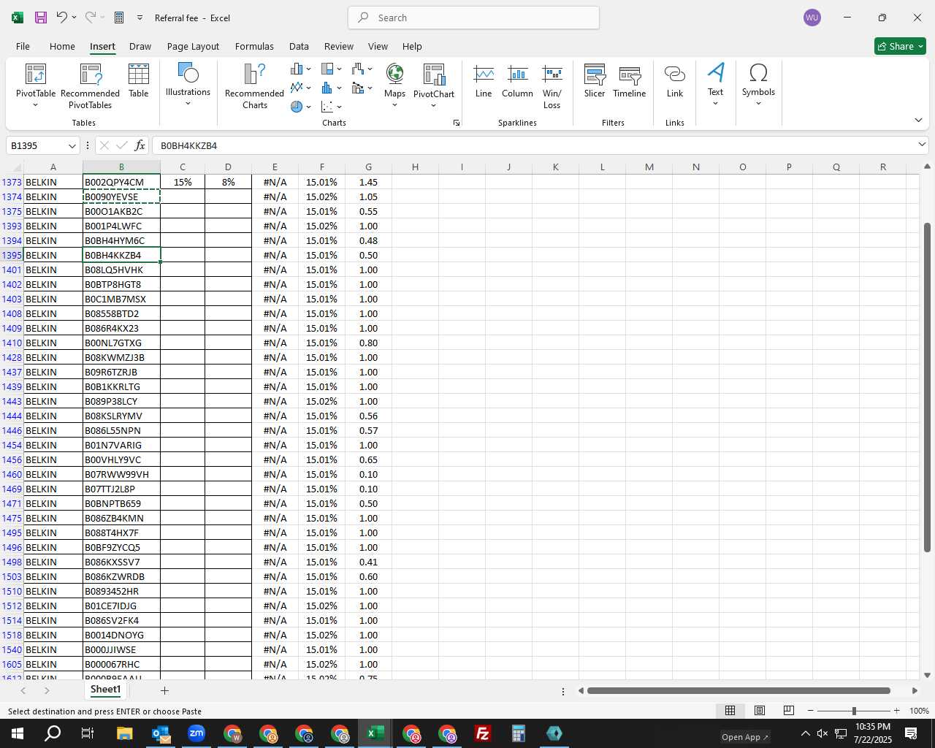
Task: Click the Insert Function fx icon
Action: [x=140, y=145]
